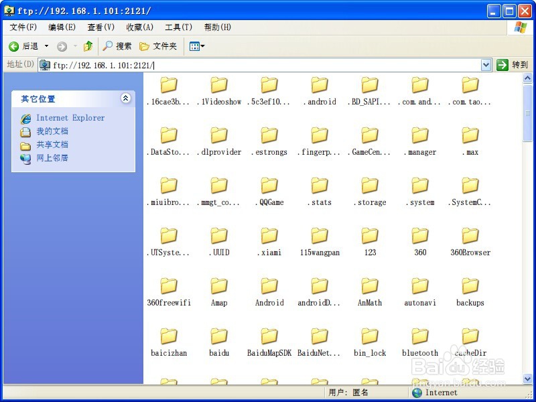This screenshot has width=536, height=402.
Task: Click the 用户: 匿名 status entry
Action: pos(348,393)
